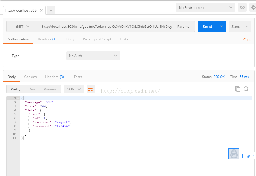Open the request Body tab
Image resolution: width=256 pixels, height=176 pixels.
click(70, 39)
